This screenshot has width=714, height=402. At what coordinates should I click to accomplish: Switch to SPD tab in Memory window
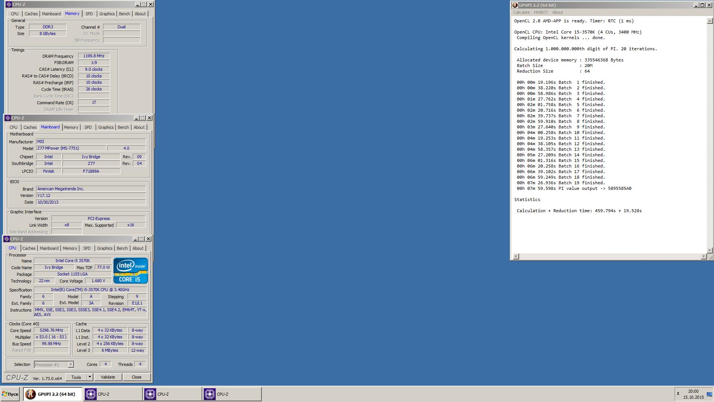[89, 14]
